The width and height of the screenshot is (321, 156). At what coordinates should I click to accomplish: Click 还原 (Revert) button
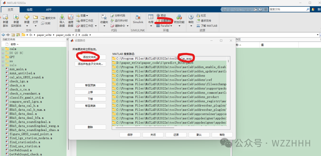tap(176, 135)
